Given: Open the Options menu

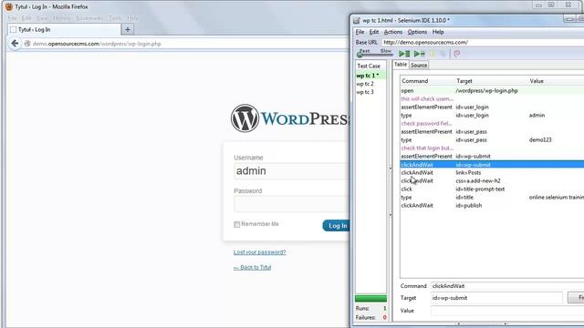Looking at the screenshot, I should [x=417, y=32].
